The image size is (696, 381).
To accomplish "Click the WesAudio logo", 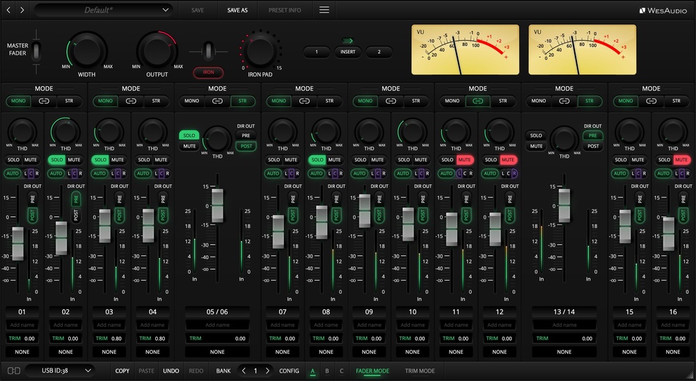I will pyautogui.click(x=663, y=10).
